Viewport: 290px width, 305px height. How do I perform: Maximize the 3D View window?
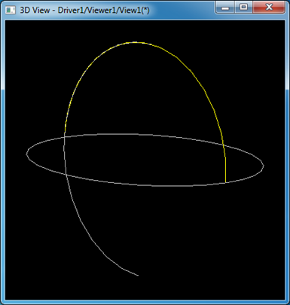pyautogui.click(x=243, y=8)
